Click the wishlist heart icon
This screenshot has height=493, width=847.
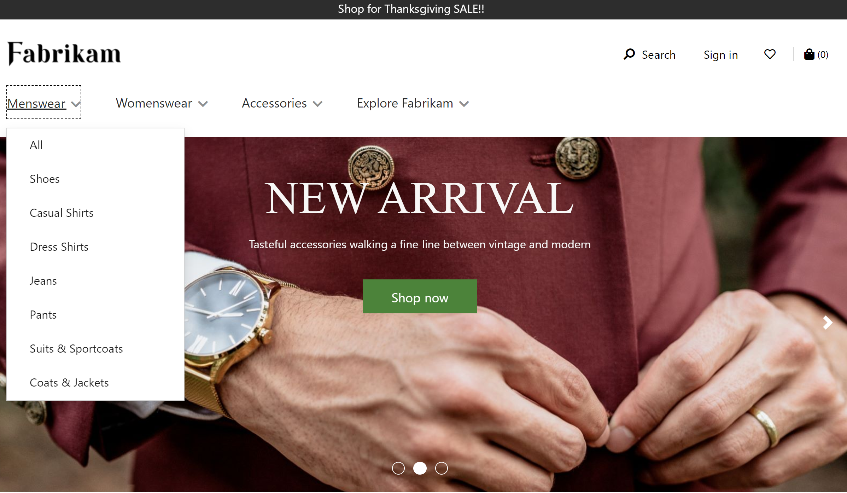[770, 54]
